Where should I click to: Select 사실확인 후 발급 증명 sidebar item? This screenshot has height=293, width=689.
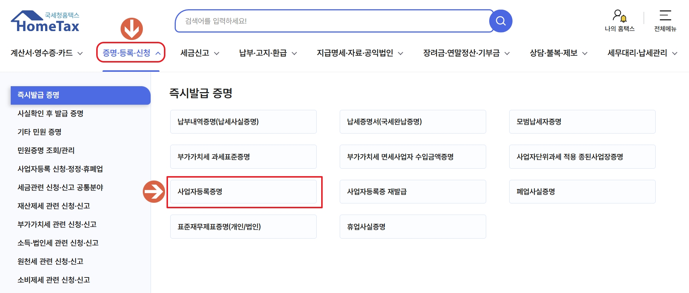(x=50, y=114)
